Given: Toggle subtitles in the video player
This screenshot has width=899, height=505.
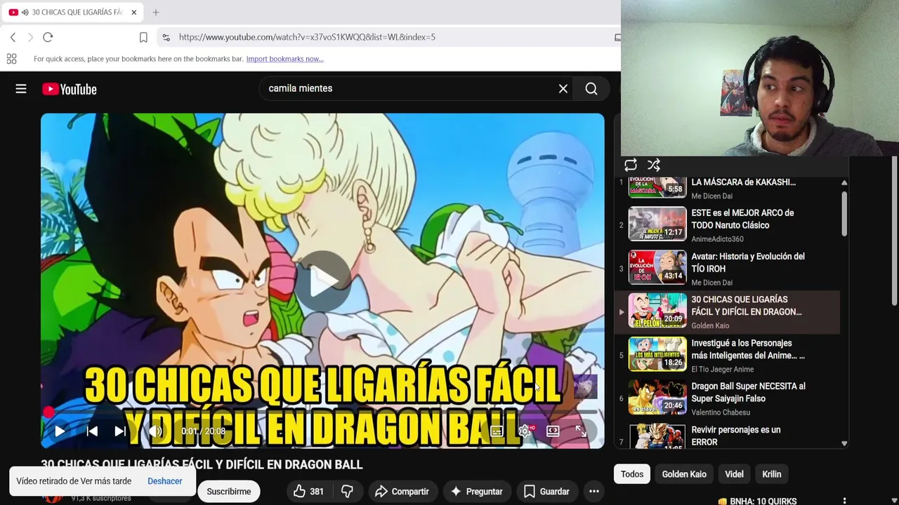Looking at the screenshot, I should coord(497,431).
